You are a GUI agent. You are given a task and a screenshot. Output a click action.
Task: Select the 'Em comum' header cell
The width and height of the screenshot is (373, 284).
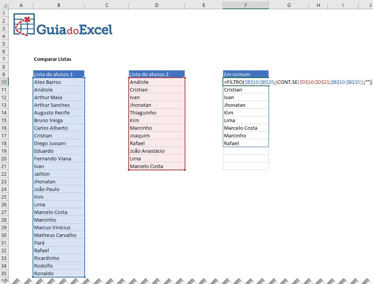246,74
